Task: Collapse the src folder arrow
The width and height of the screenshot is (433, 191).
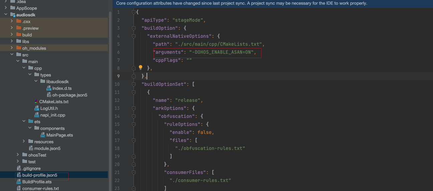Action: tap(12, 55)
